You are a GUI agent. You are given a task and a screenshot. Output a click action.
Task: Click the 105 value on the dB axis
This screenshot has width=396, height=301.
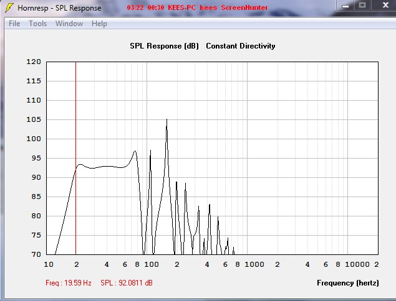click(x=34, y=119)
